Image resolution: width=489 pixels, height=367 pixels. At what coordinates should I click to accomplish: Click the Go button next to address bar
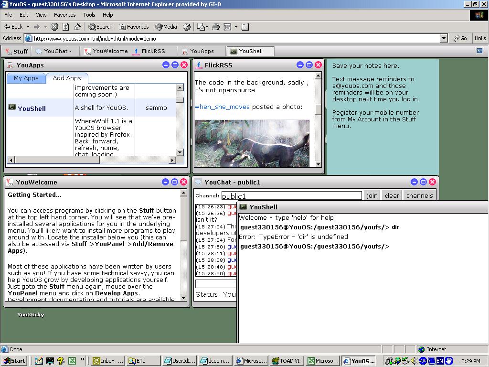[x=460, y=38]
